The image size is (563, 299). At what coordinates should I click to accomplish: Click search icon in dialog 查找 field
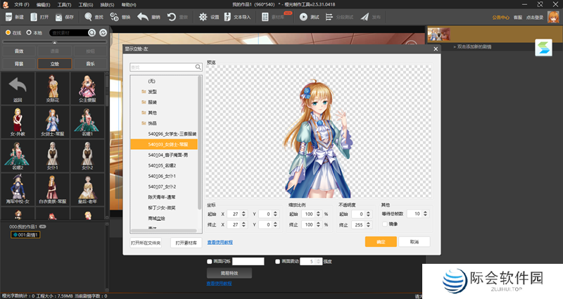pyautogui.click(x=198, y=67)
